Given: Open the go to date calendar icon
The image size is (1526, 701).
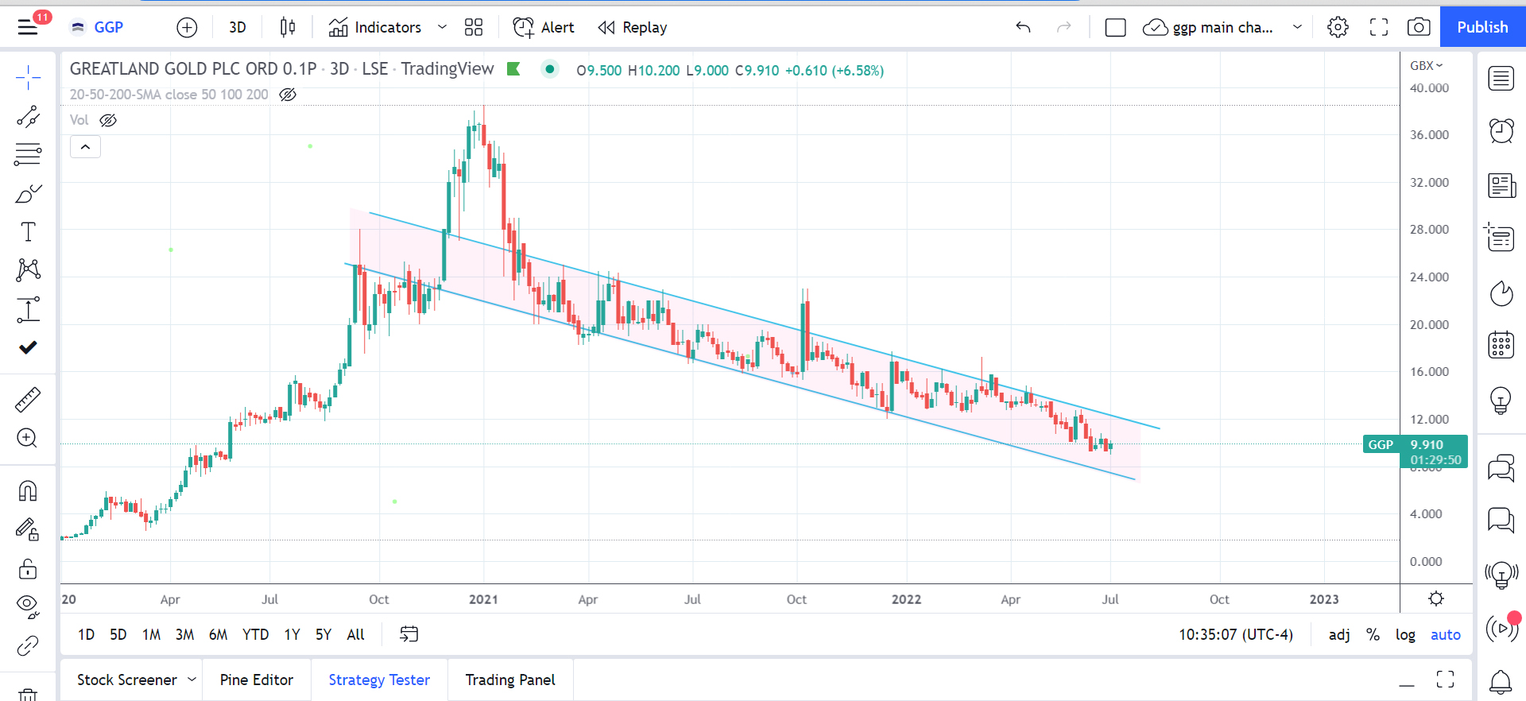Looking at the screenshot, I should 409,634.
